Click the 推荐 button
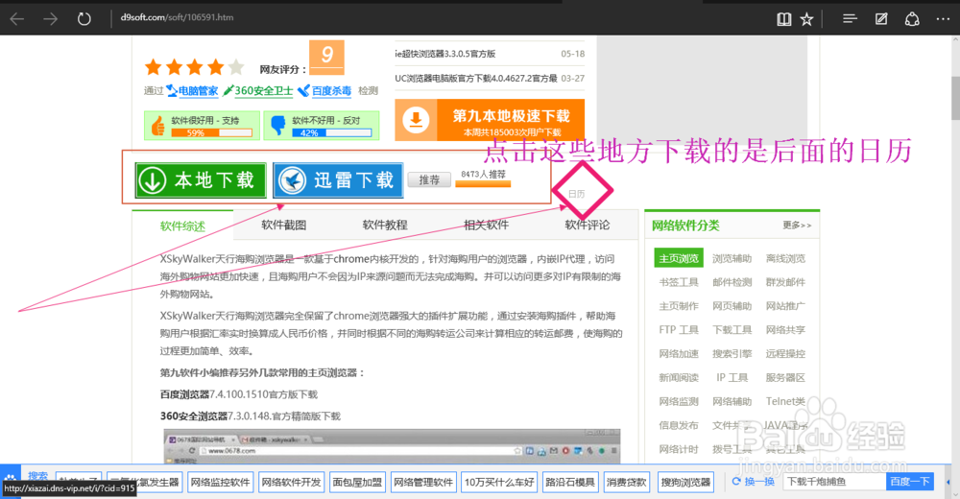Viewport: 960px width, 499px height. click(429, 179)
